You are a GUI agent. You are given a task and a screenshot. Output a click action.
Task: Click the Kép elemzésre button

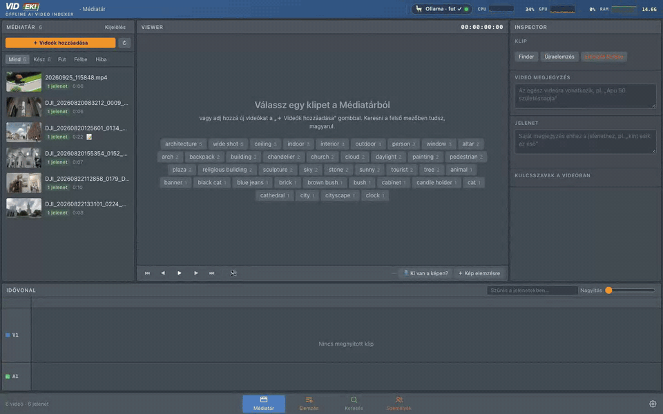pyautogui.click(x=479, y=273)
